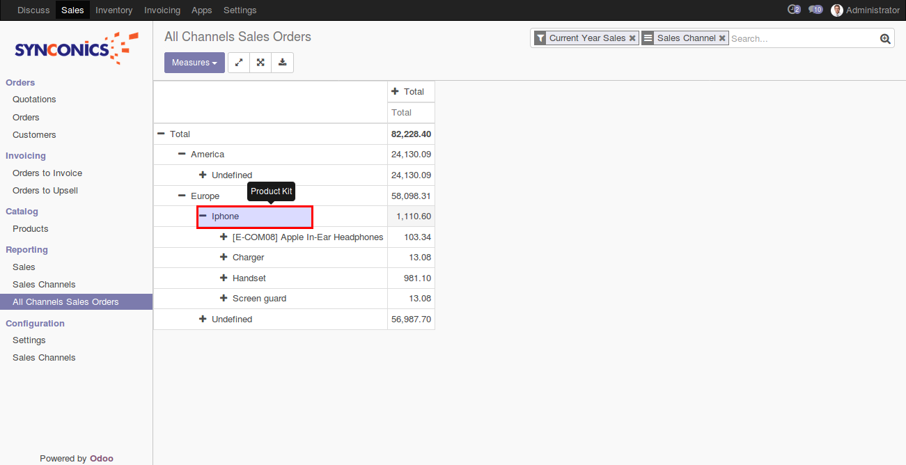Click the Synconics logo
The image size is (906, 465).
pos(77,48)
